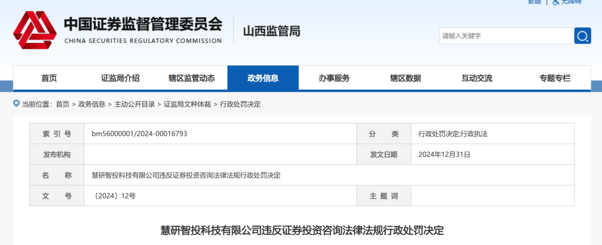Viewport: 602px width, 245px height.
Task: Click index number bm56000001/2024-00016793
Action: tap(139, 134)
